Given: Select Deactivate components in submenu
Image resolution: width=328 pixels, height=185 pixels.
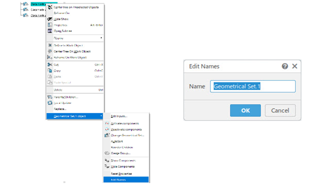Looking at the screenshot, I should coord(126,129).
